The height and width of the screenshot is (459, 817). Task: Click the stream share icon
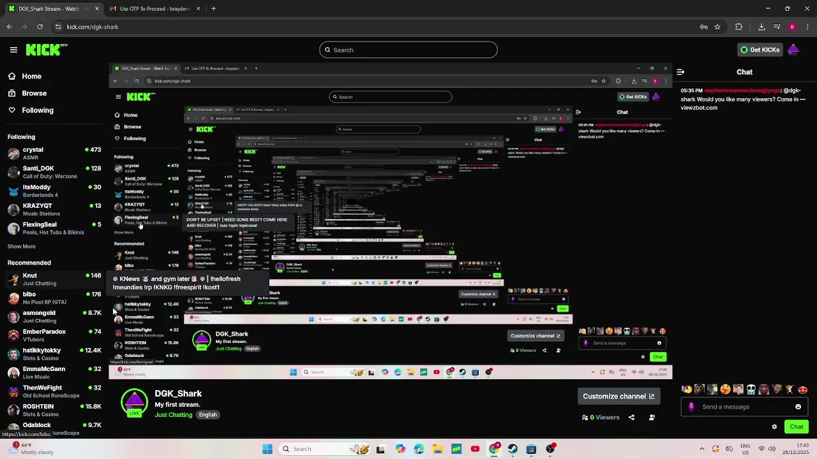(631, 418)
